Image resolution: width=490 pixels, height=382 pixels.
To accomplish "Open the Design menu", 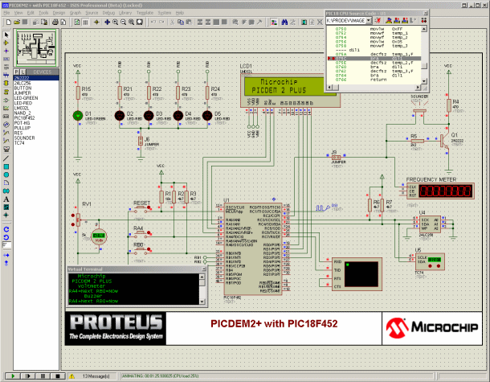I will (x=59, y=13).
